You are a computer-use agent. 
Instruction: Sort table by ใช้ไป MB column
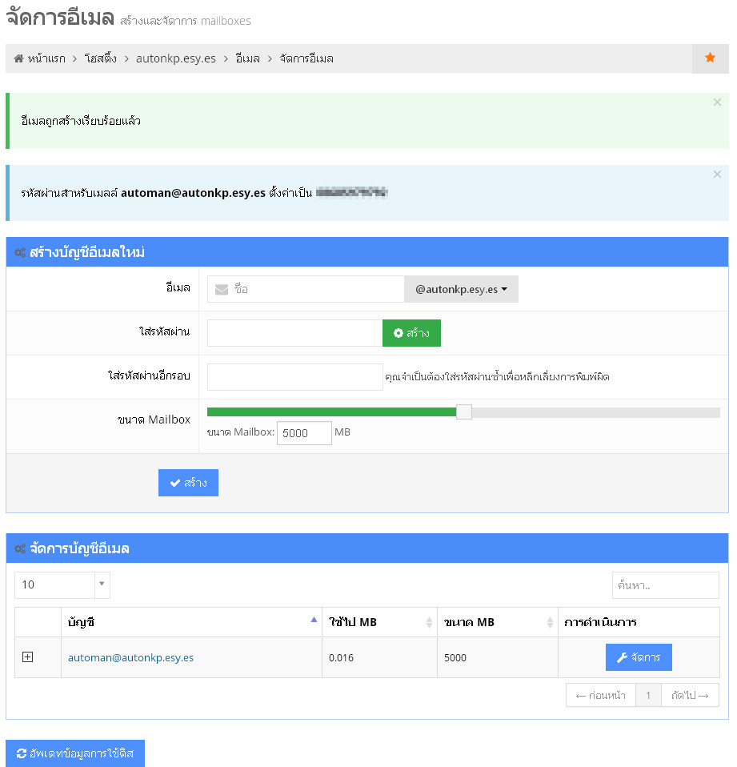tap(379, 622)
